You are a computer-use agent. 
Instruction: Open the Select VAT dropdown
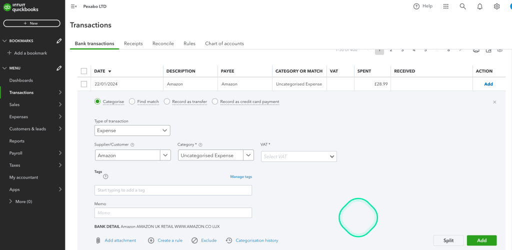pos(299,156)
